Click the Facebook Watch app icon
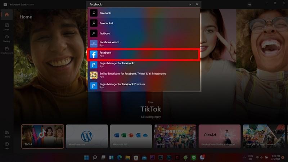The width and height of the screenshot is (288, 162). 94,44
